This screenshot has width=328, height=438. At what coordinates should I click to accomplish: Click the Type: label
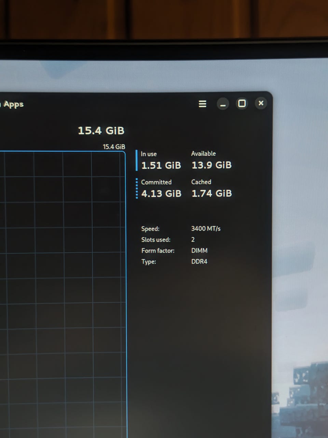[149, 262]
